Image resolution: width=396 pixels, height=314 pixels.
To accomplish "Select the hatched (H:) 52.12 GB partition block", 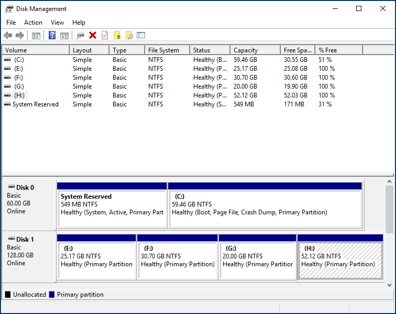I will tap(340, 257).
